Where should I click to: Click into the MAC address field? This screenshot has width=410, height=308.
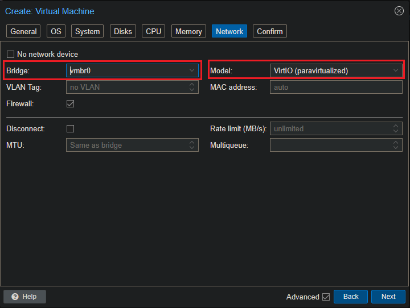(335, 88)
